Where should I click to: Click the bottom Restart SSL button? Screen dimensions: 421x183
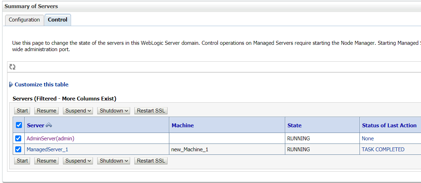151,161
